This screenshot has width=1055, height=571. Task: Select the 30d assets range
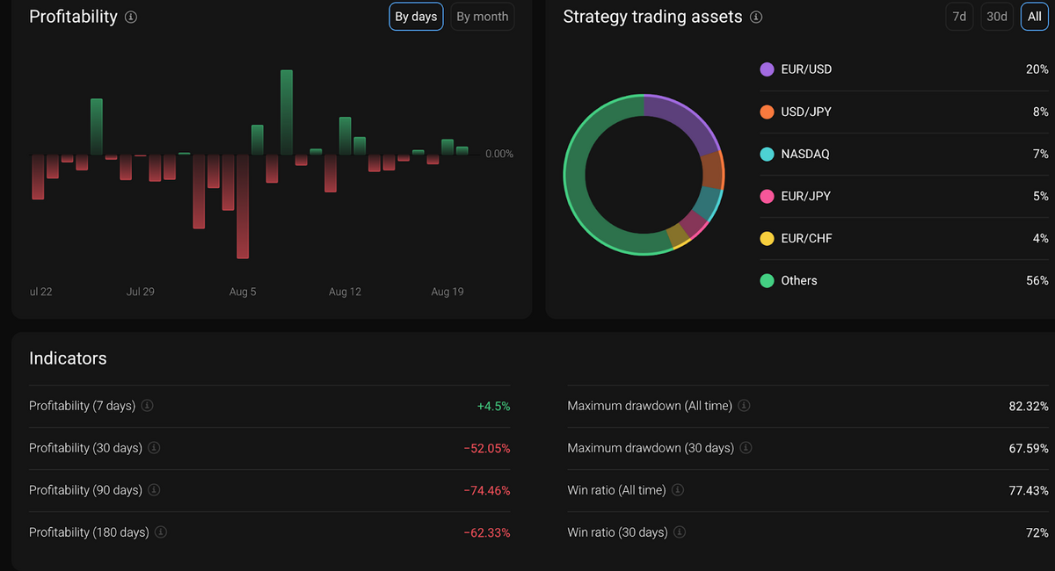[997, 17]
